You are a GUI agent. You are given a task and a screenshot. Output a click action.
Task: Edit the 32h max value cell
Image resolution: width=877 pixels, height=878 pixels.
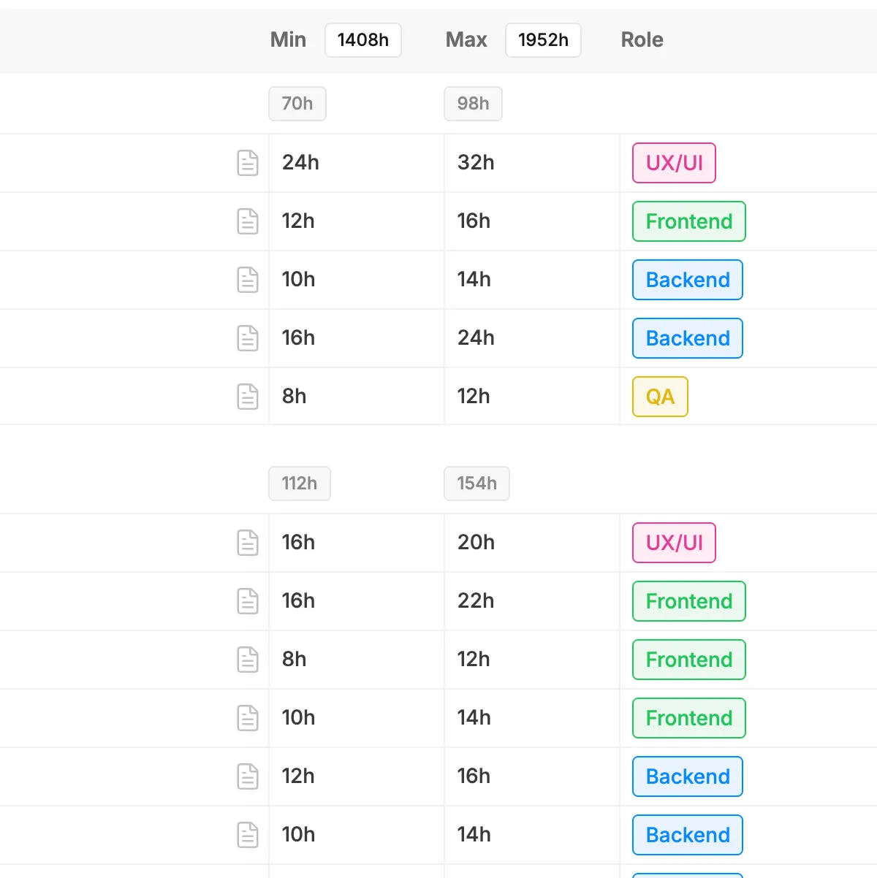[476, 163]
